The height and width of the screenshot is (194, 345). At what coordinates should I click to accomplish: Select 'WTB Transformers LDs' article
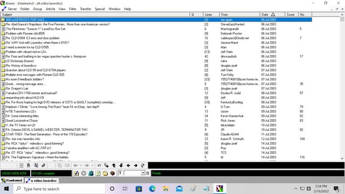(x=156, y=112)
